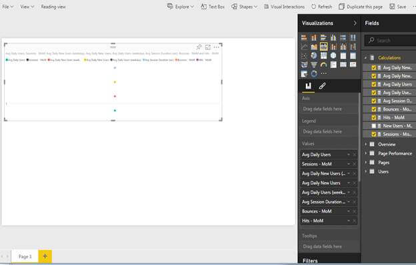The height and width of the screenshot is (265, 416).
Task: Select the clustered bar chart visualization
Action: pos(324,37)
